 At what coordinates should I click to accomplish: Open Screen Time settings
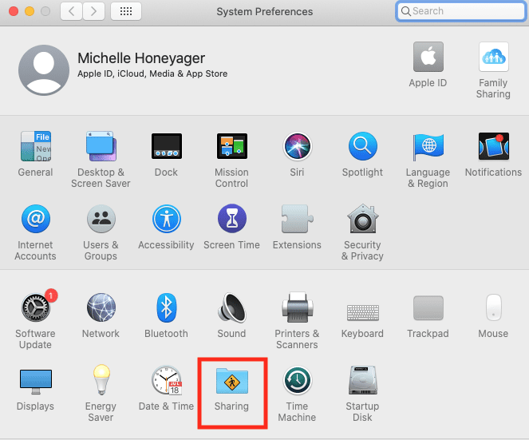pyautogui.click(x=231, y=220)
